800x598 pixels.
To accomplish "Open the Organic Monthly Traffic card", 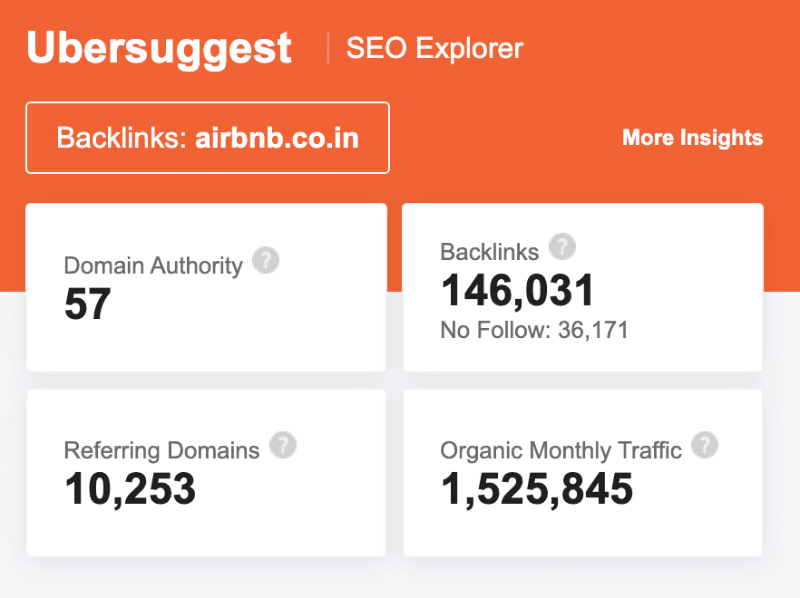I will [x=582, y=472].
